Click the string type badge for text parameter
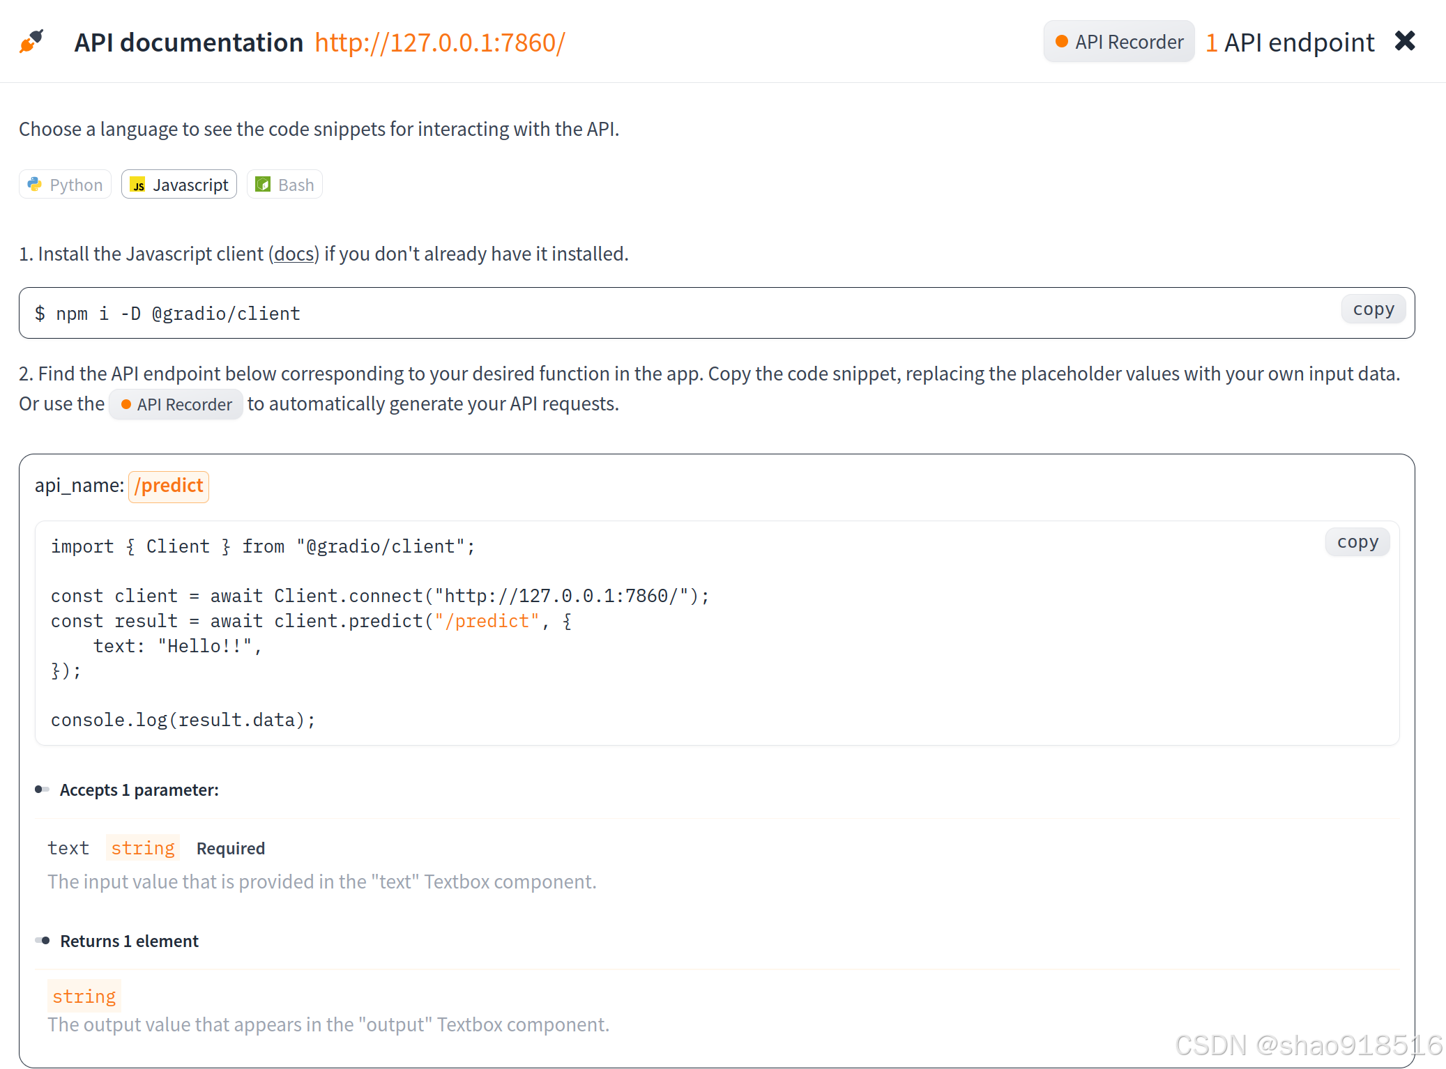 tap(143, 848)
